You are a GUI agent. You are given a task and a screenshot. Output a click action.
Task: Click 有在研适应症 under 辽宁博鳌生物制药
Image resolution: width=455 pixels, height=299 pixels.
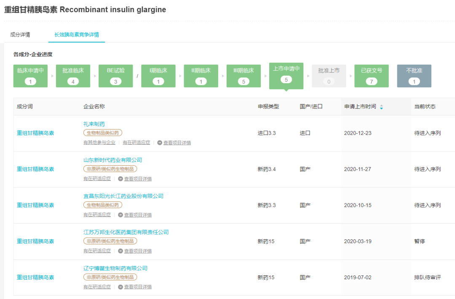pos(97,287)
